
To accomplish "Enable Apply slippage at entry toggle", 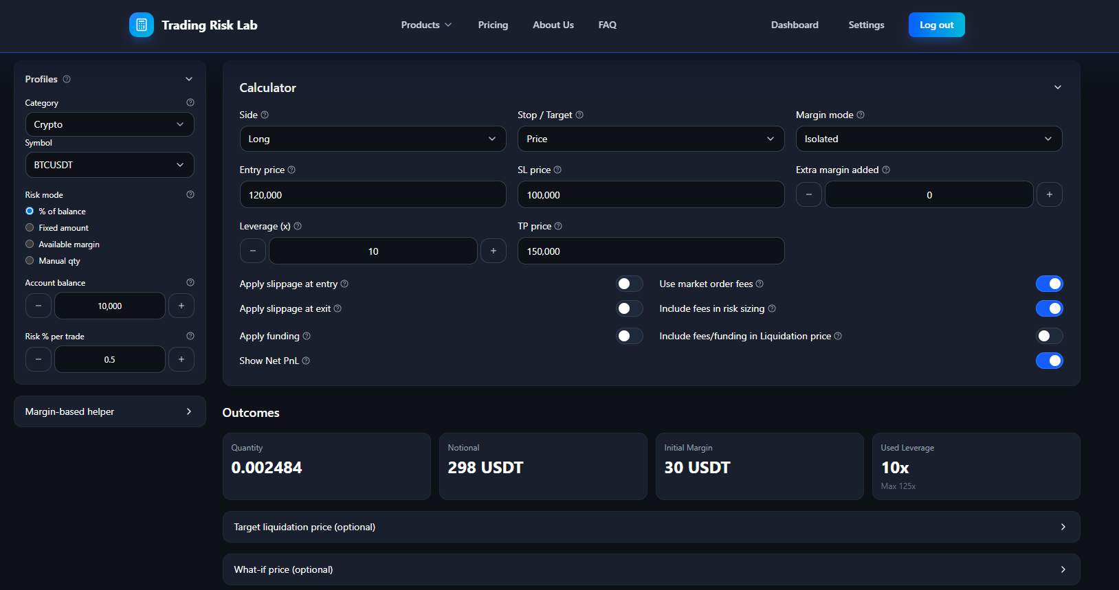I will (x=629, y=284).
